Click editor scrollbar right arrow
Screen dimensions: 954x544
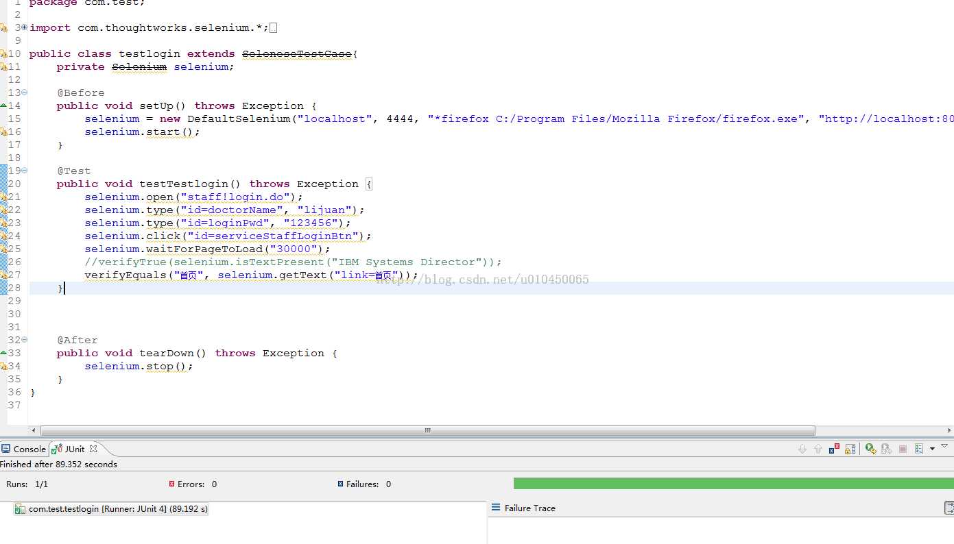(x=949, y=430)
